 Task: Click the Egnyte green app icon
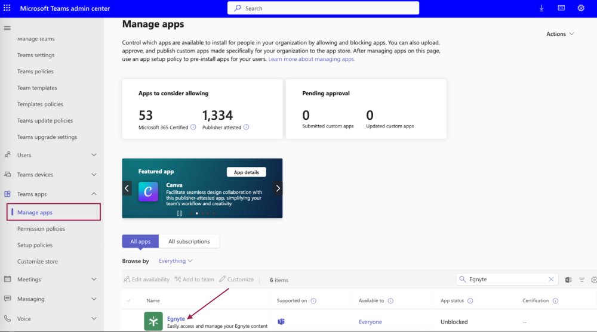click(153, 321)
